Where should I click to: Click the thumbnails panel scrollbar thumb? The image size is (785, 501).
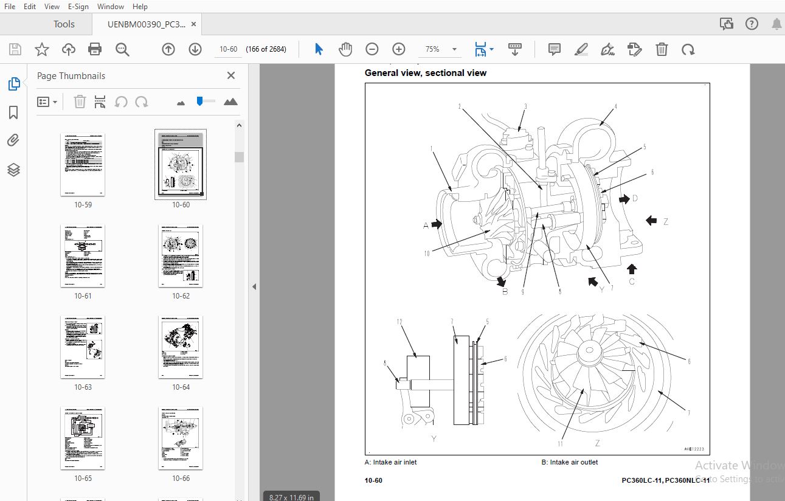(x=239, y=157)
